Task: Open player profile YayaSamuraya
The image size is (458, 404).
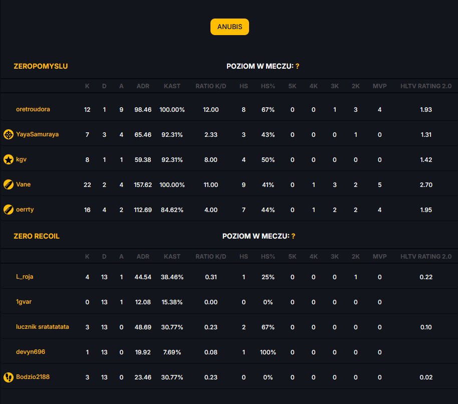Action: (38, 134)
